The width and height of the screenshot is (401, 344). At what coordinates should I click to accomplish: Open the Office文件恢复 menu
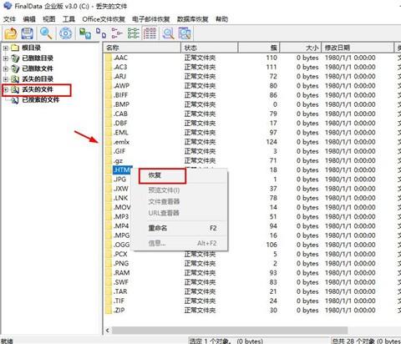(104, 19)
